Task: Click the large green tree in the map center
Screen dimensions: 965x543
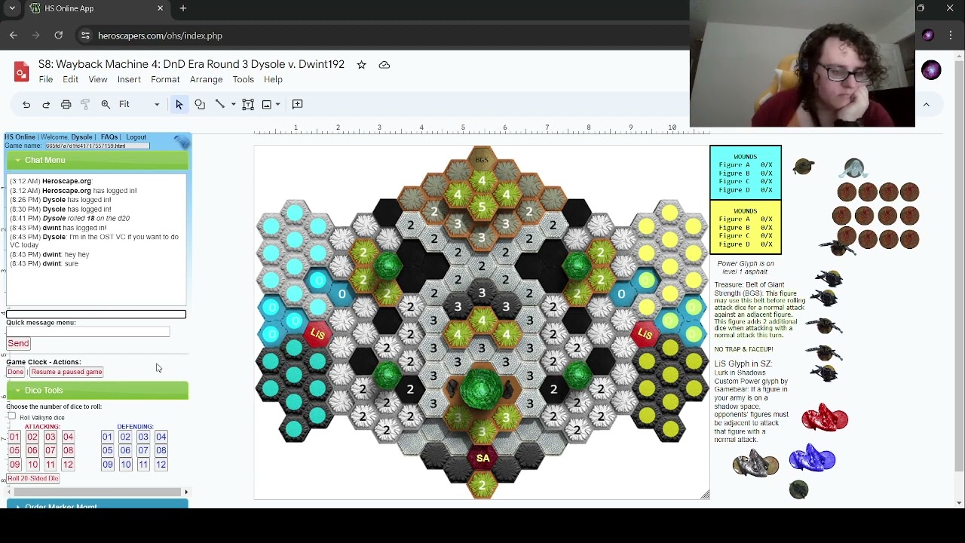Action: 482,390
